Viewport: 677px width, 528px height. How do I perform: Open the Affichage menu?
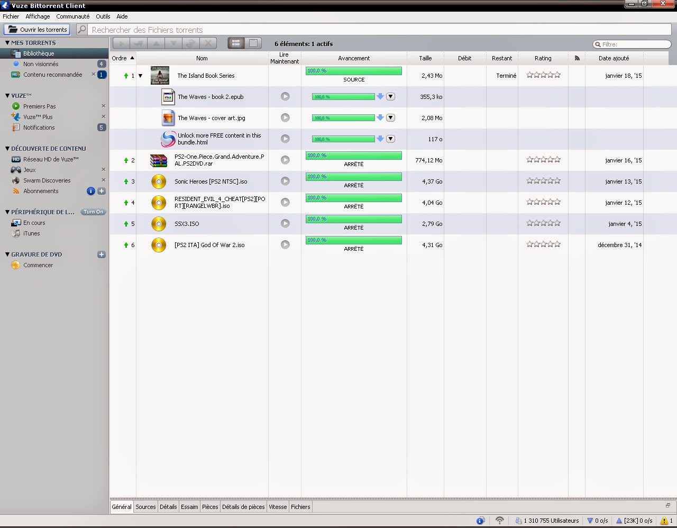(x=38, y=16)
